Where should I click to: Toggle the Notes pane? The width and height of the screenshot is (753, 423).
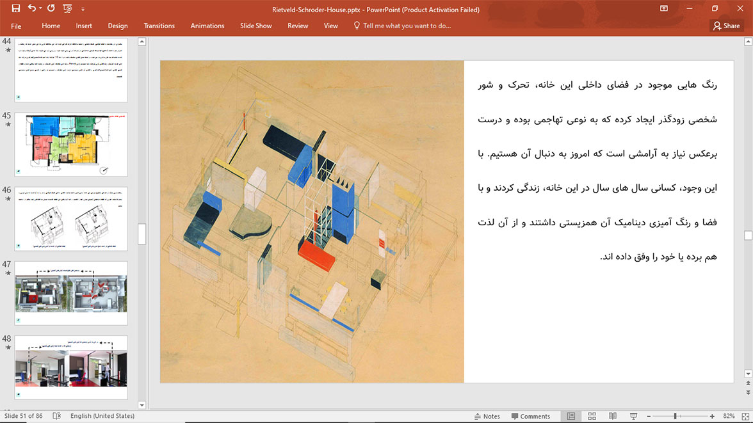487,416
